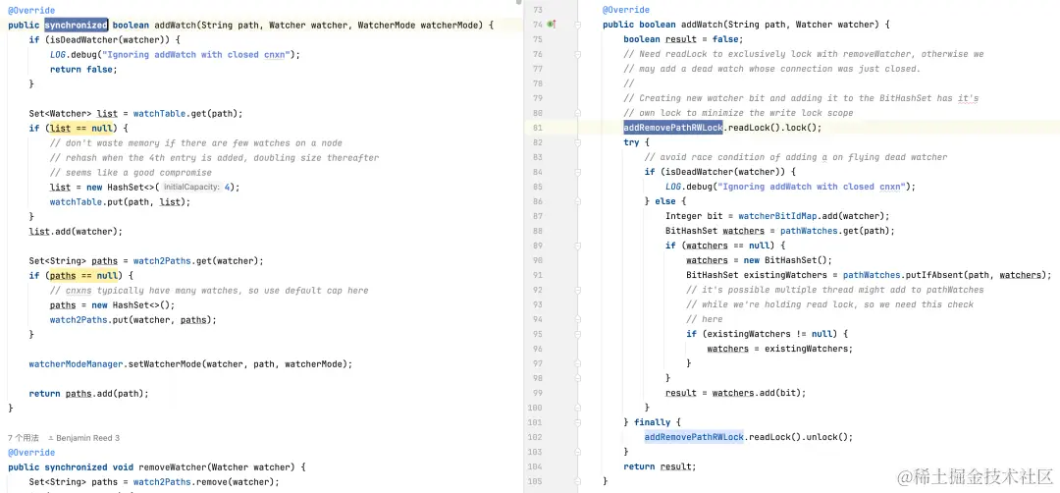Click 'return result;' on line 104
1060x493 pixels.
pyautogui.click(x=660, y=466)
